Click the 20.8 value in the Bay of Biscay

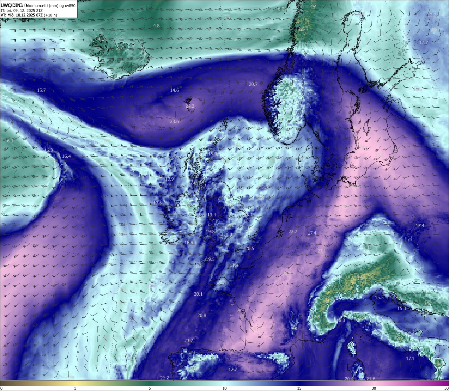coord(202,316)
